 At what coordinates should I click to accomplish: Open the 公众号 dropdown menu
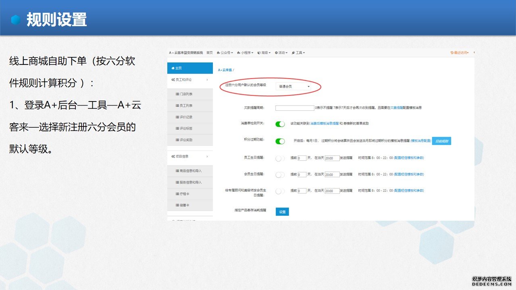(225, 53)
